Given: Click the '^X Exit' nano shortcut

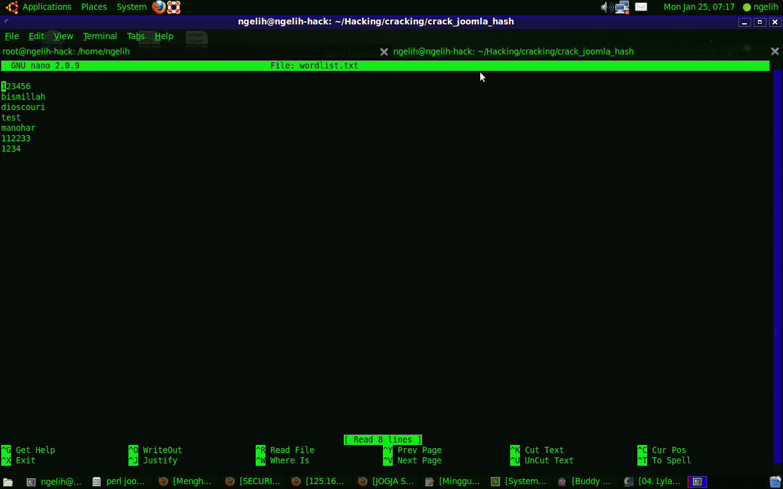Looking at the screenshot, I should (18, 460).
